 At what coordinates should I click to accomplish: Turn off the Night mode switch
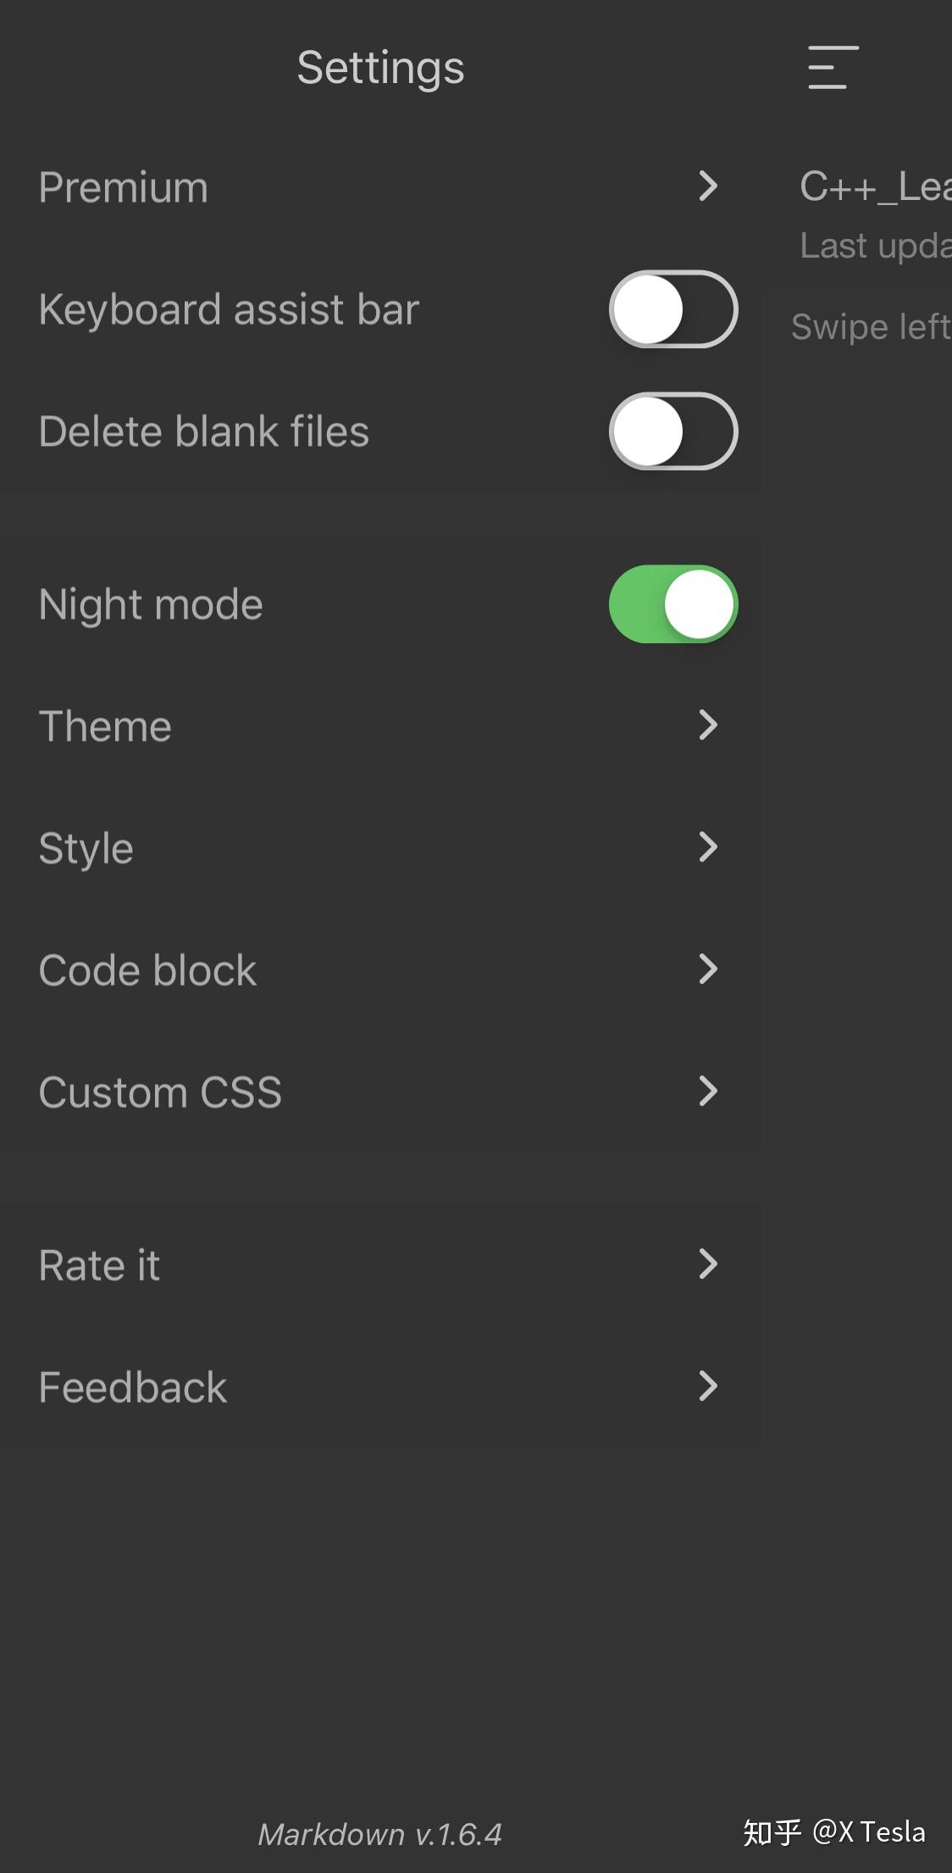tap(673, 604)
